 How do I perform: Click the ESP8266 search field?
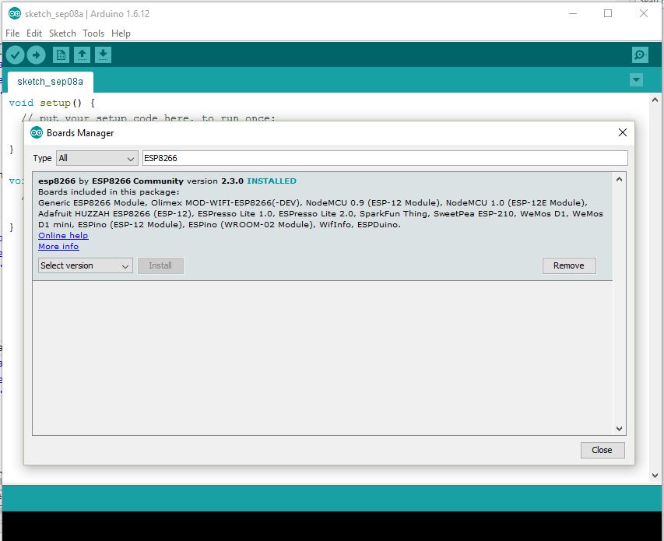385,158
